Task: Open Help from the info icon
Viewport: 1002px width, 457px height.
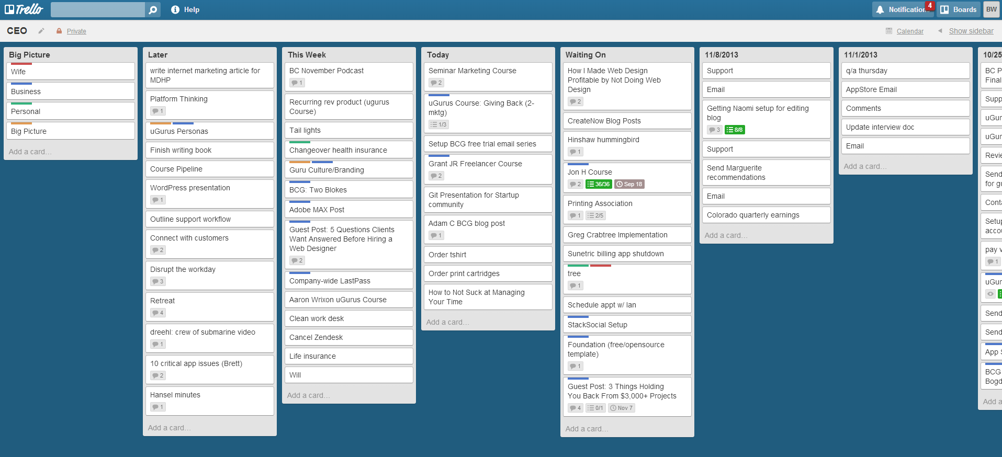Action: (x=175, y=9)
